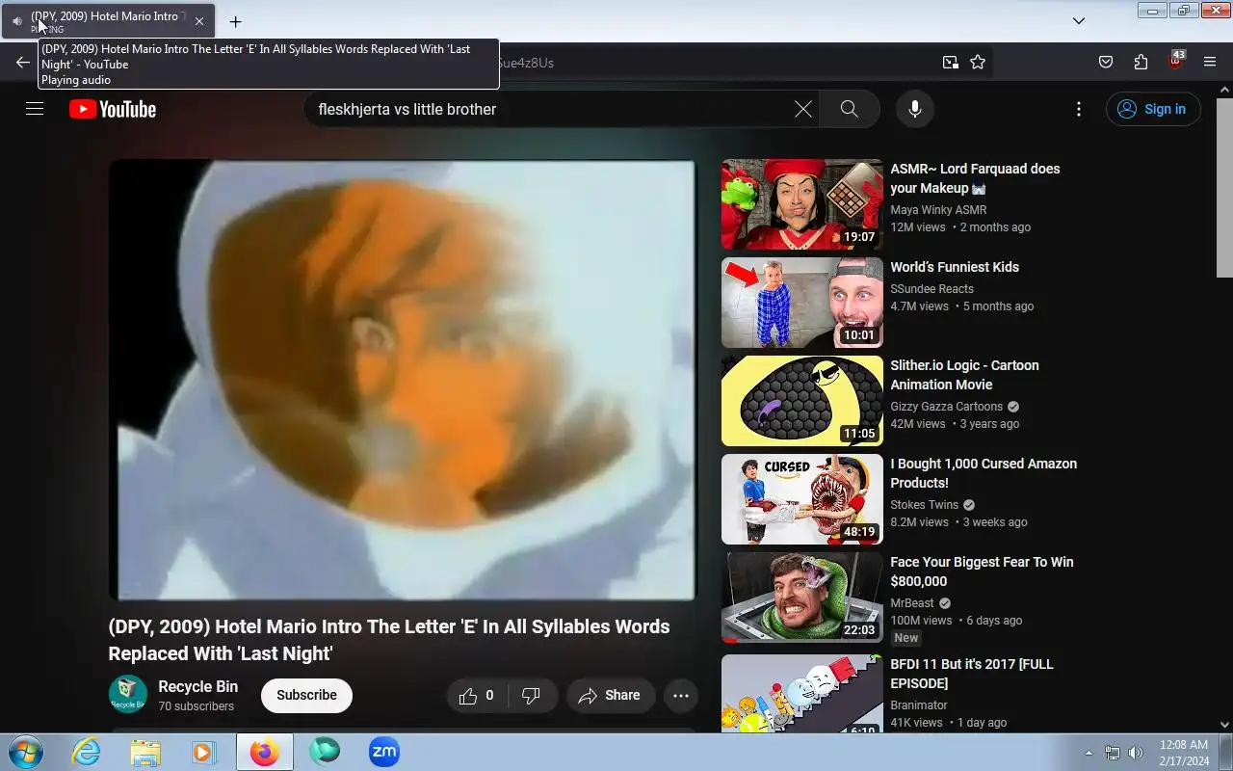
Task: Open Face Your Biggest Fear thumbnail
Action: pos(801,598)
